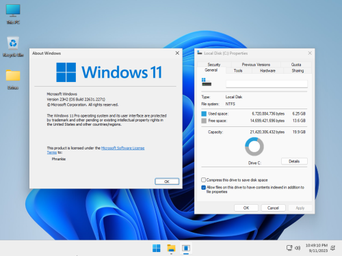Open File Explorer from the taskbar
The height and width of the screenshot is (256, 342).
(171, 248)
